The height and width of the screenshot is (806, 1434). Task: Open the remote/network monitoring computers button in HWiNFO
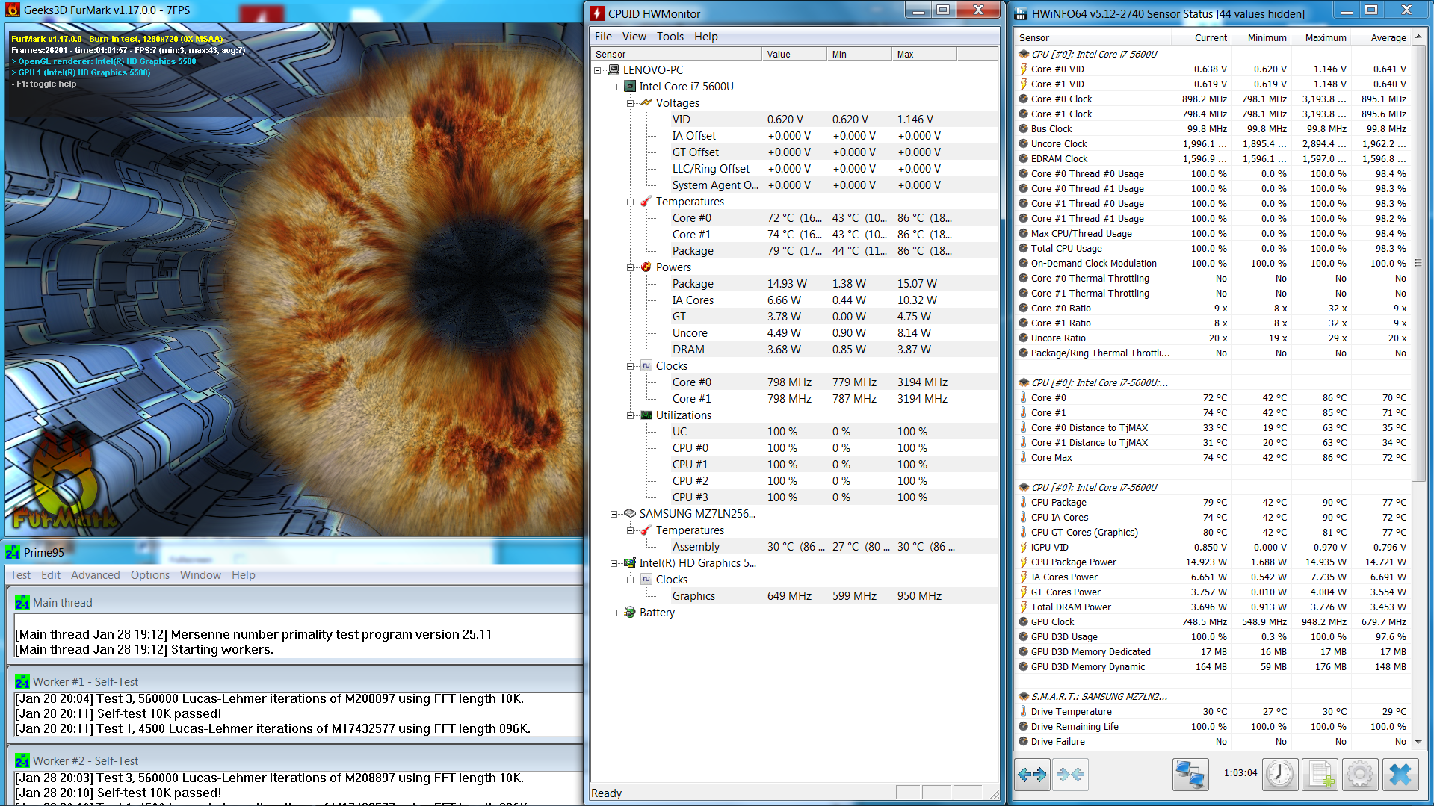pos(1190,774)
